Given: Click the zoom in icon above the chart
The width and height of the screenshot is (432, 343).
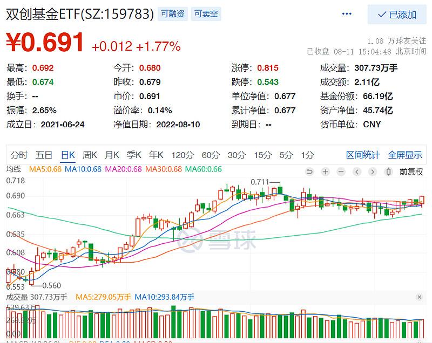Looking at the screenshot, I should coord(325,172).
